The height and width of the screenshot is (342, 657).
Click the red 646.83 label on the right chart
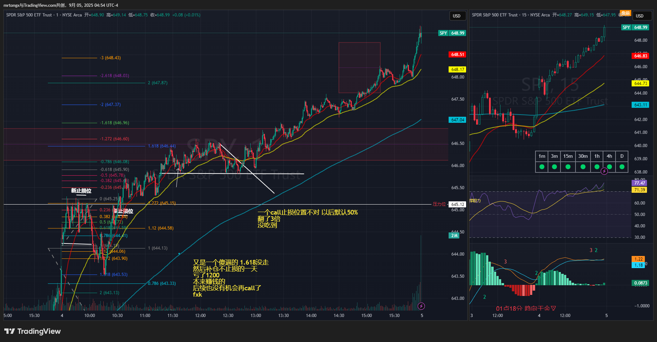coord(640,56)
